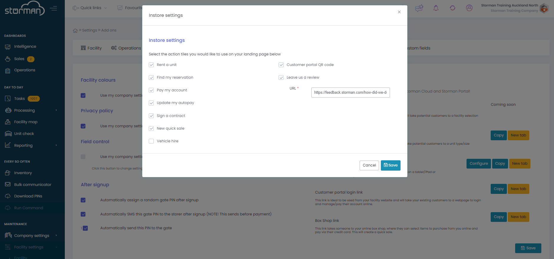This screenshot has height=259, width=554.
Task: Toggle automatically assign random gate PIN checkbox
Action: point(83,200)
